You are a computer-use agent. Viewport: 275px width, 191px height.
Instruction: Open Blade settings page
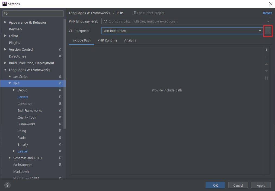coord(22,138)
